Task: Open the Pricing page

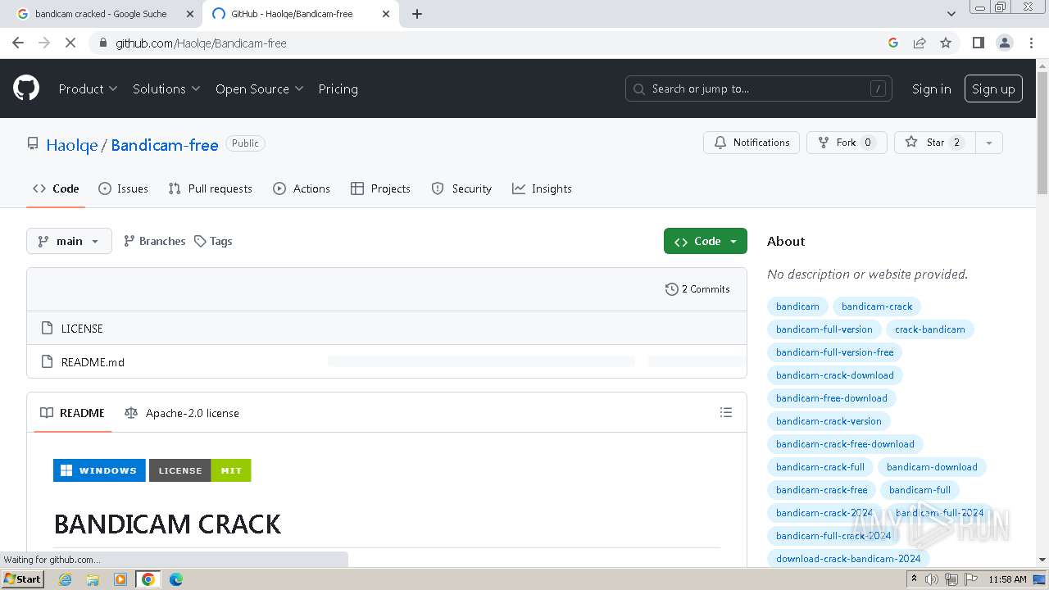Action: [338, 88]
